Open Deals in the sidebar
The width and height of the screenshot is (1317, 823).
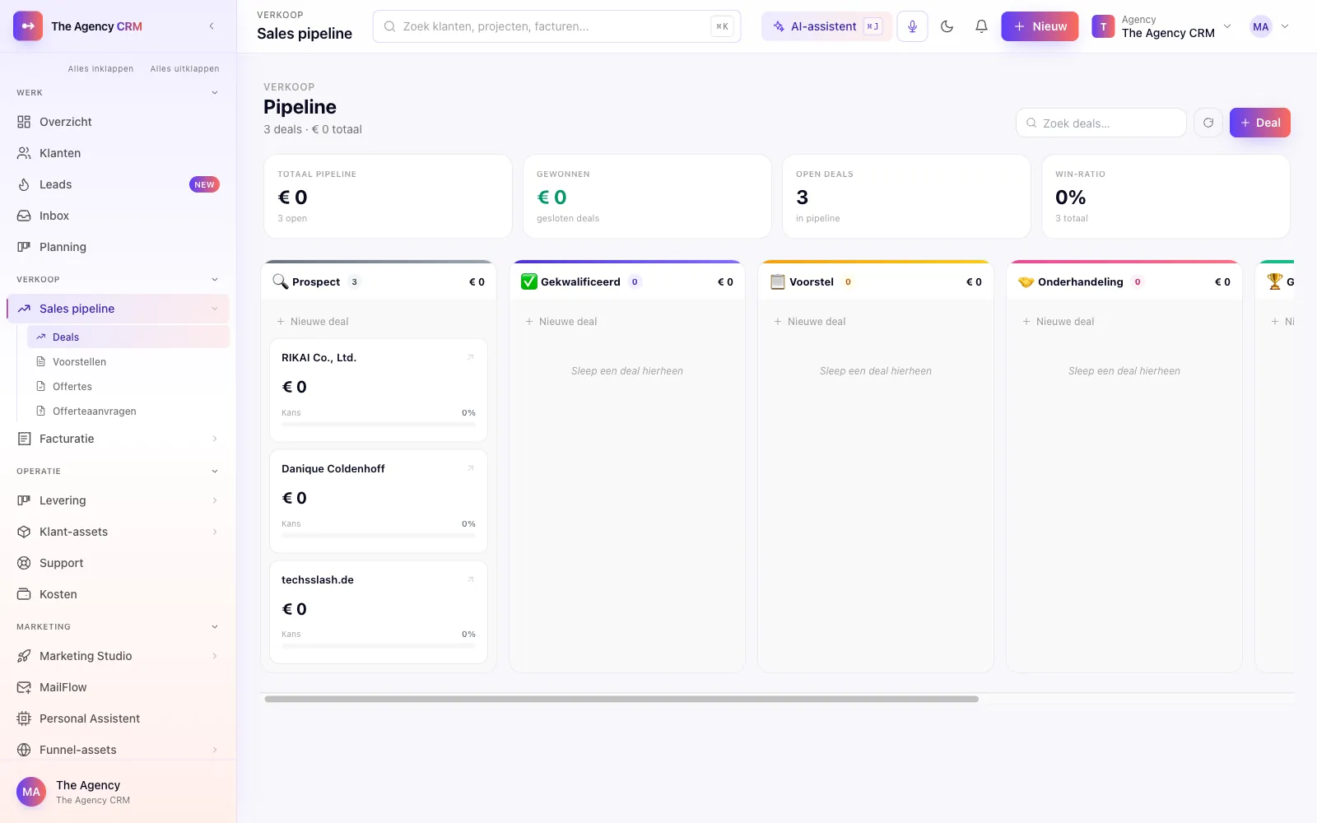128,337
